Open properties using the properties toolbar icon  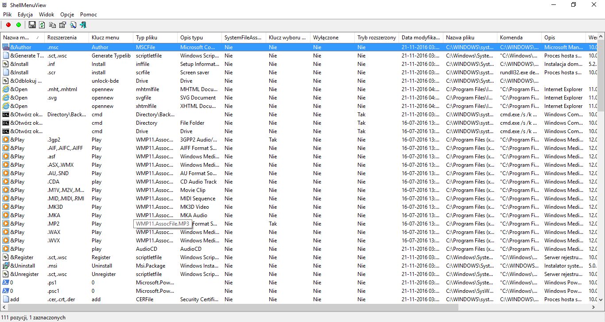[x=62, y=25]
